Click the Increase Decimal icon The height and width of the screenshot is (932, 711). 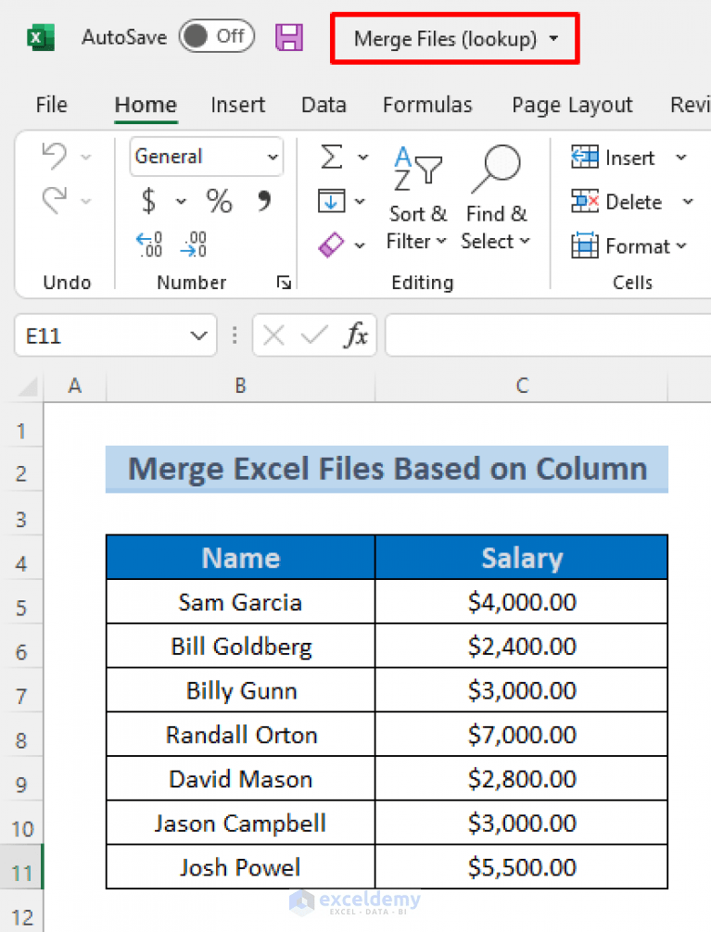click(148, 244)
